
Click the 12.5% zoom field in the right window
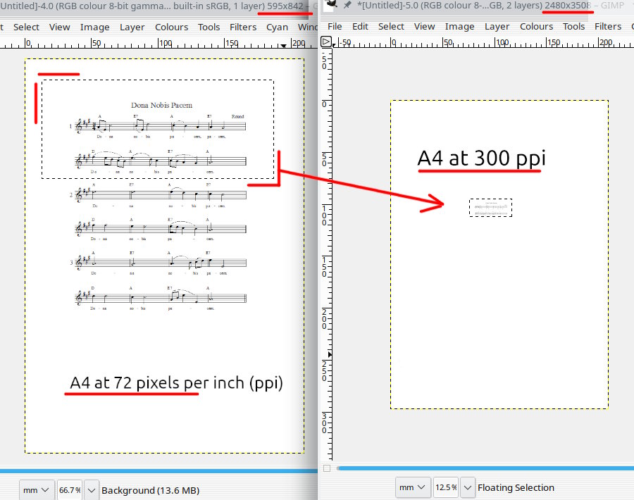[x=446, y=487]
